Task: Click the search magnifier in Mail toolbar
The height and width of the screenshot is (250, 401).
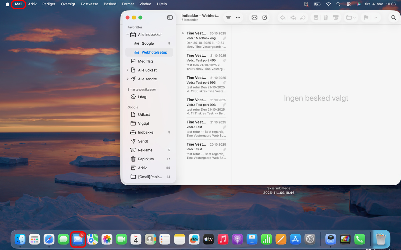Action: coord(393,17)
